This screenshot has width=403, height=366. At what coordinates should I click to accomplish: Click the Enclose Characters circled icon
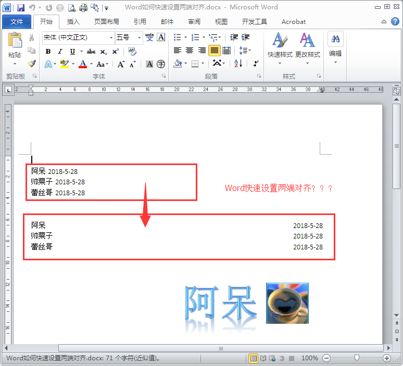pos(161,64)
